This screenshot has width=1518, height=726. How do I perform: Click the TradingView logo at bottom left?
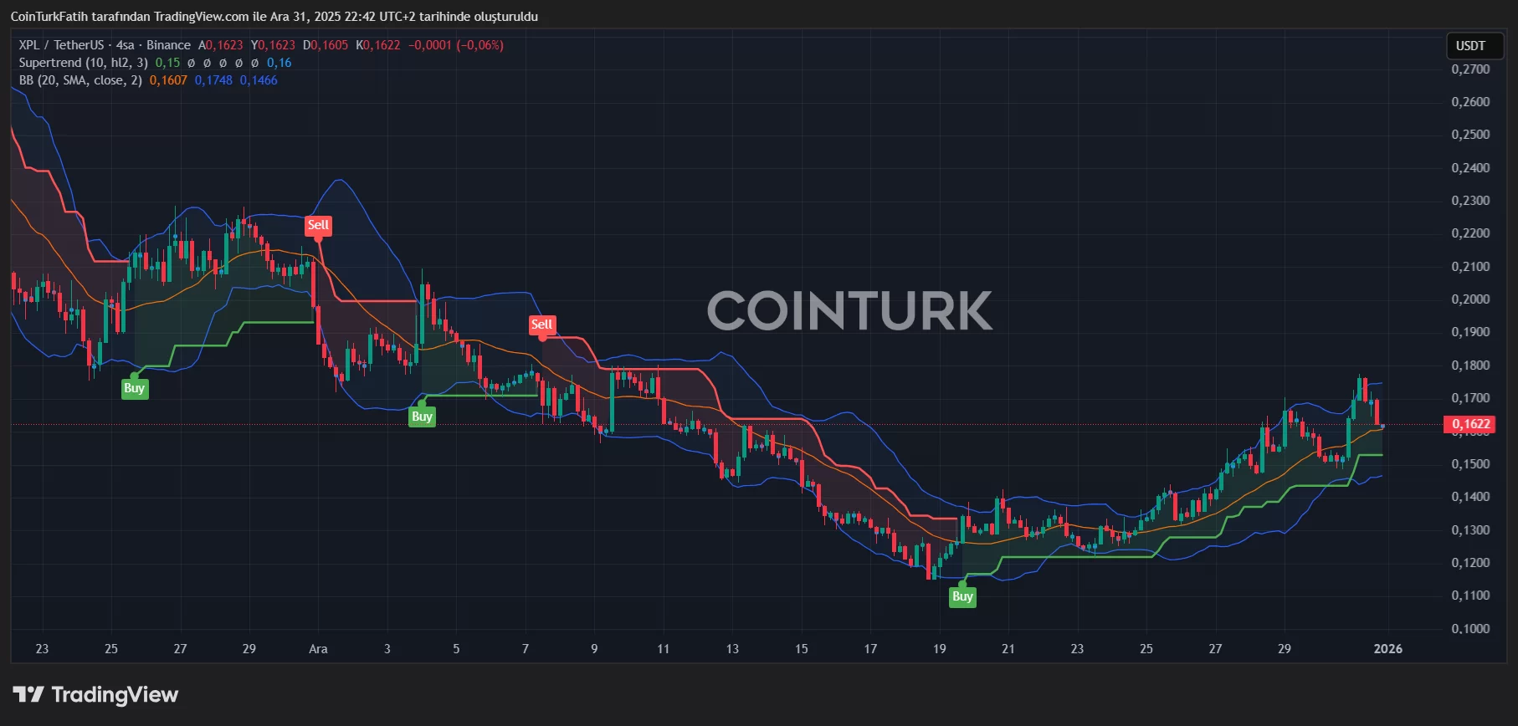tap(95, 695)
